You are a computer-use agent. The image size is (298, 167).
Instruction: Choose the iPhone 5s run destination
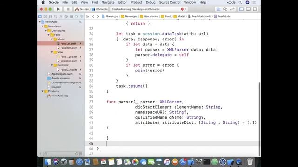[x=100, y=9]
